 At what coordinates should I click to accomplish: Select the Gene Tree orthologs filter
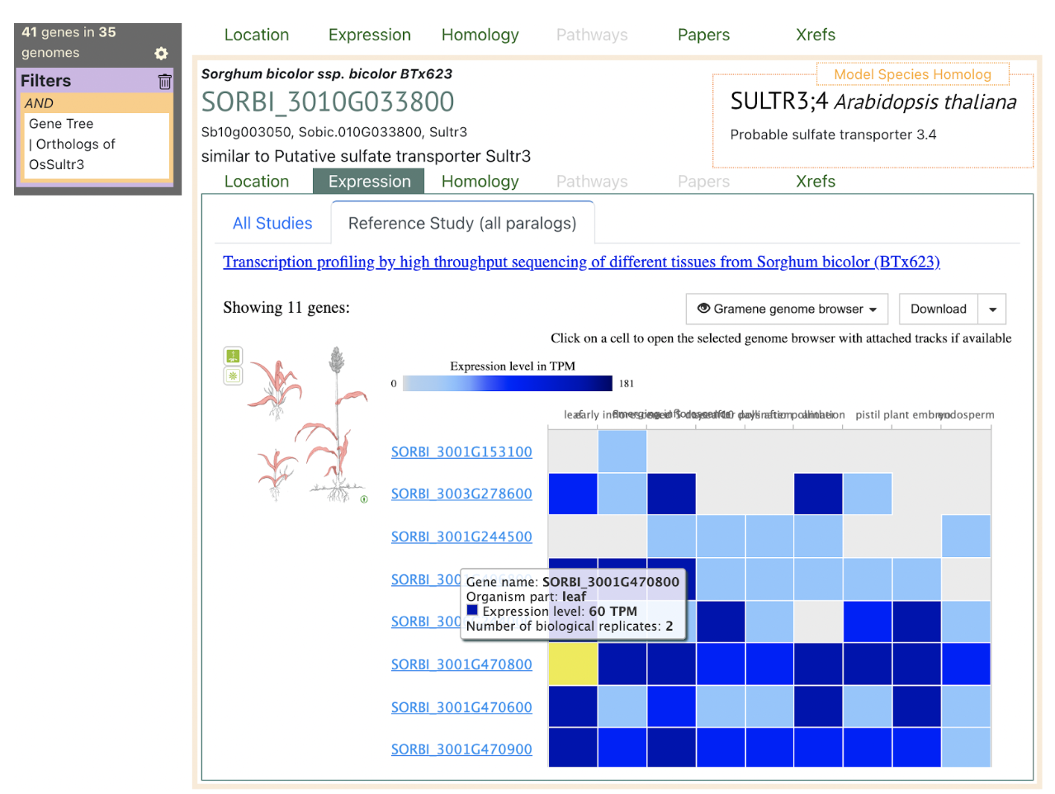tap(97, 144)
